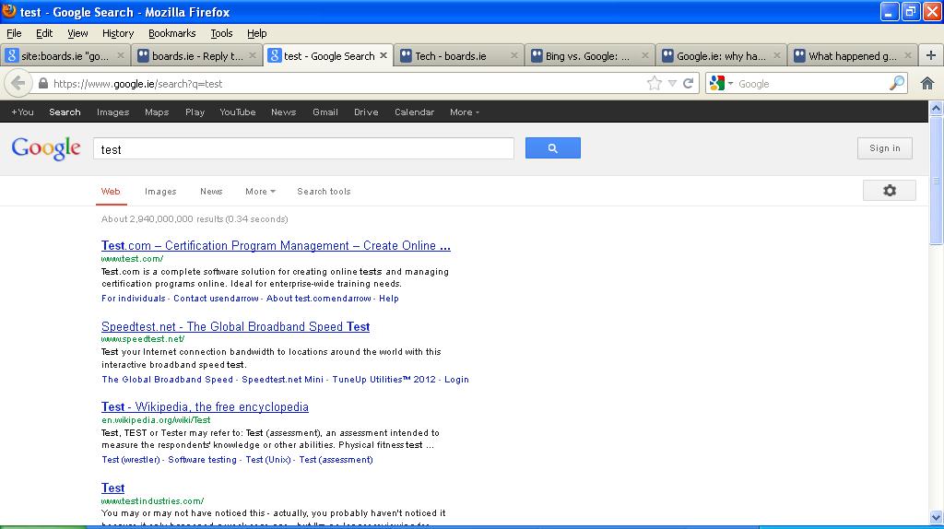
Task: Open 'TuneUp Utilities 2012' sitelink
Action: (383, 380)
